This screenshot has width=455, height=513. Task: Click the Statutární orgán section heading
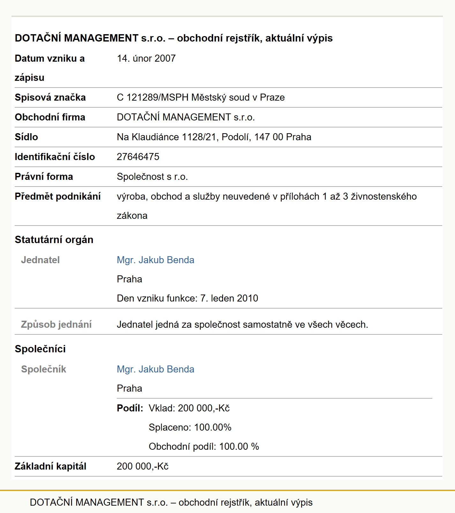click(54, 240)
